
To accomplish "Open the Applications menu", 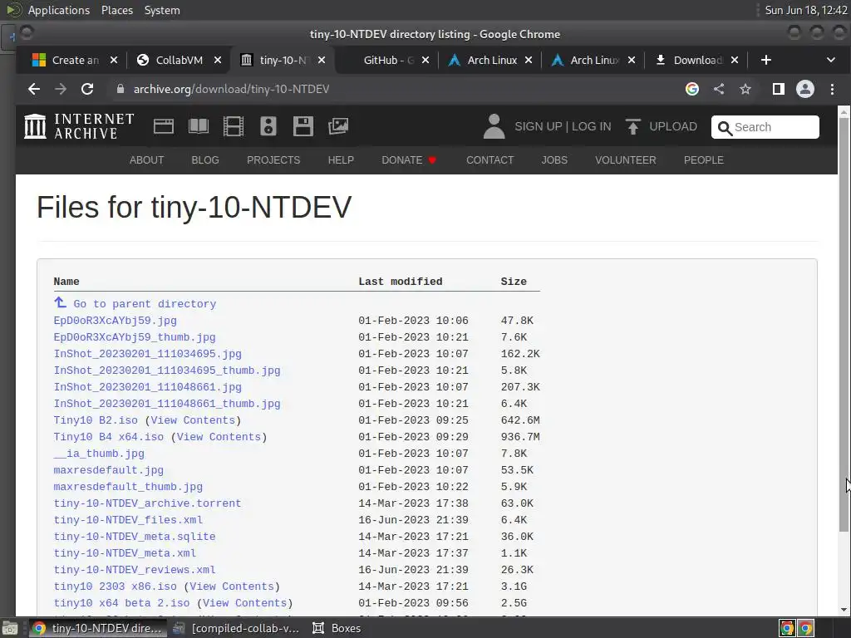I will (x=59, y=10).
